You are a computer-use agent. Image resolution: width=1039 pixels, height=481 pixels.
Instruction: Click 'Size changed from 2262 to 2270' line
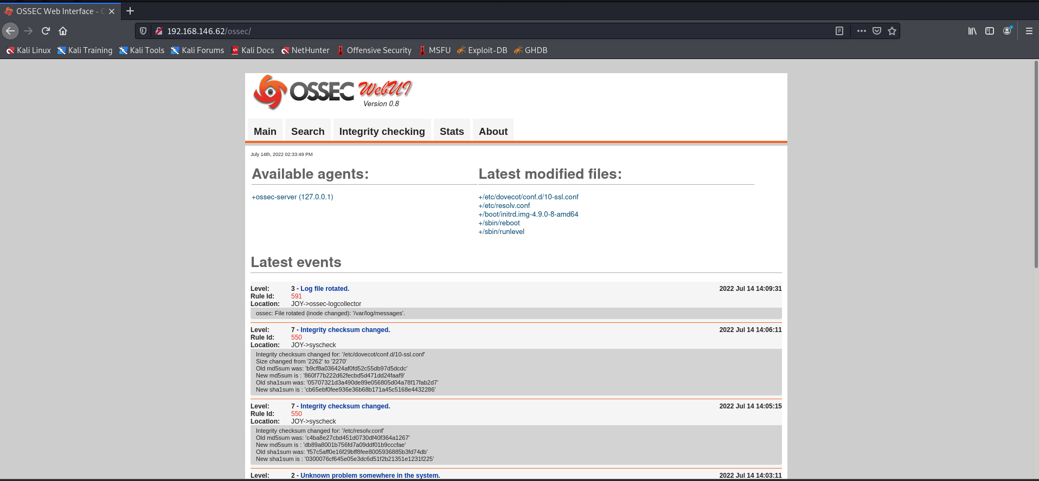[302, 361]
